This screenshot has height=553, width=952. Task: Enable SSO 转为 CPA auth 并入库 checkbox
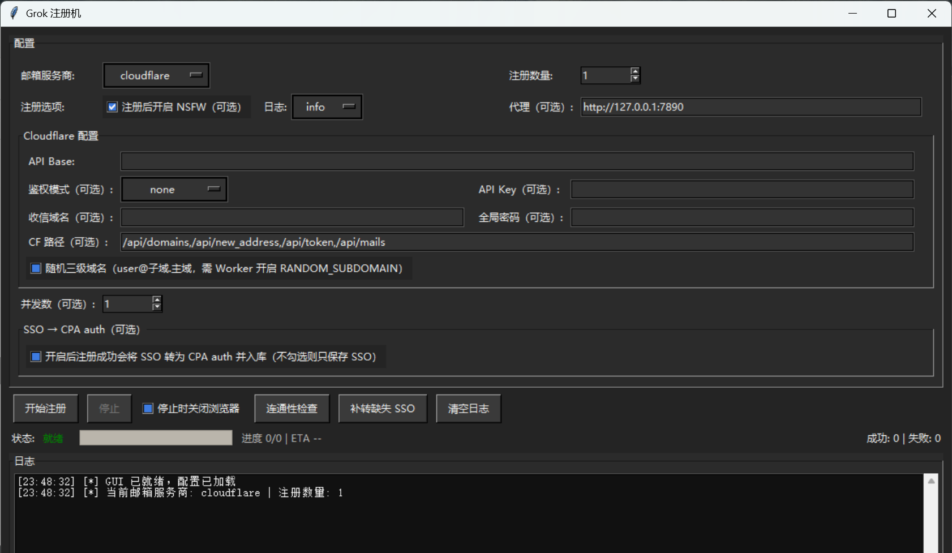tap(36, 357)
